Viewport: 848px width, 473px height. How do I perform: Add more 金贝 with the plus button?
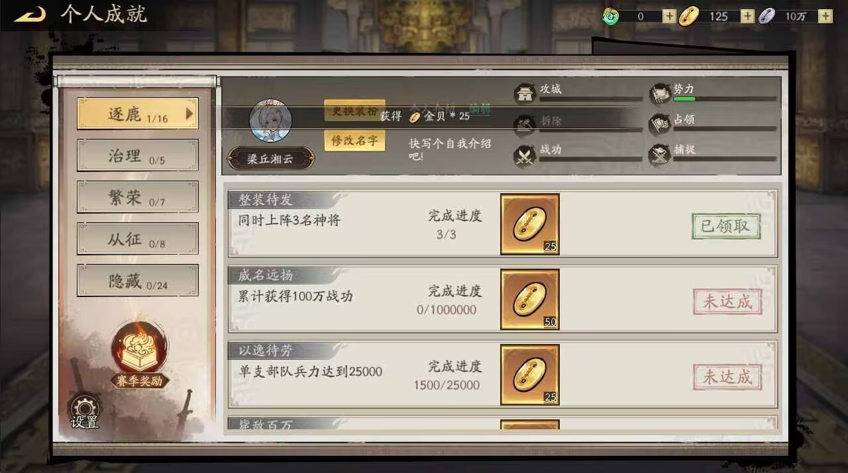(x=747, y=17)
